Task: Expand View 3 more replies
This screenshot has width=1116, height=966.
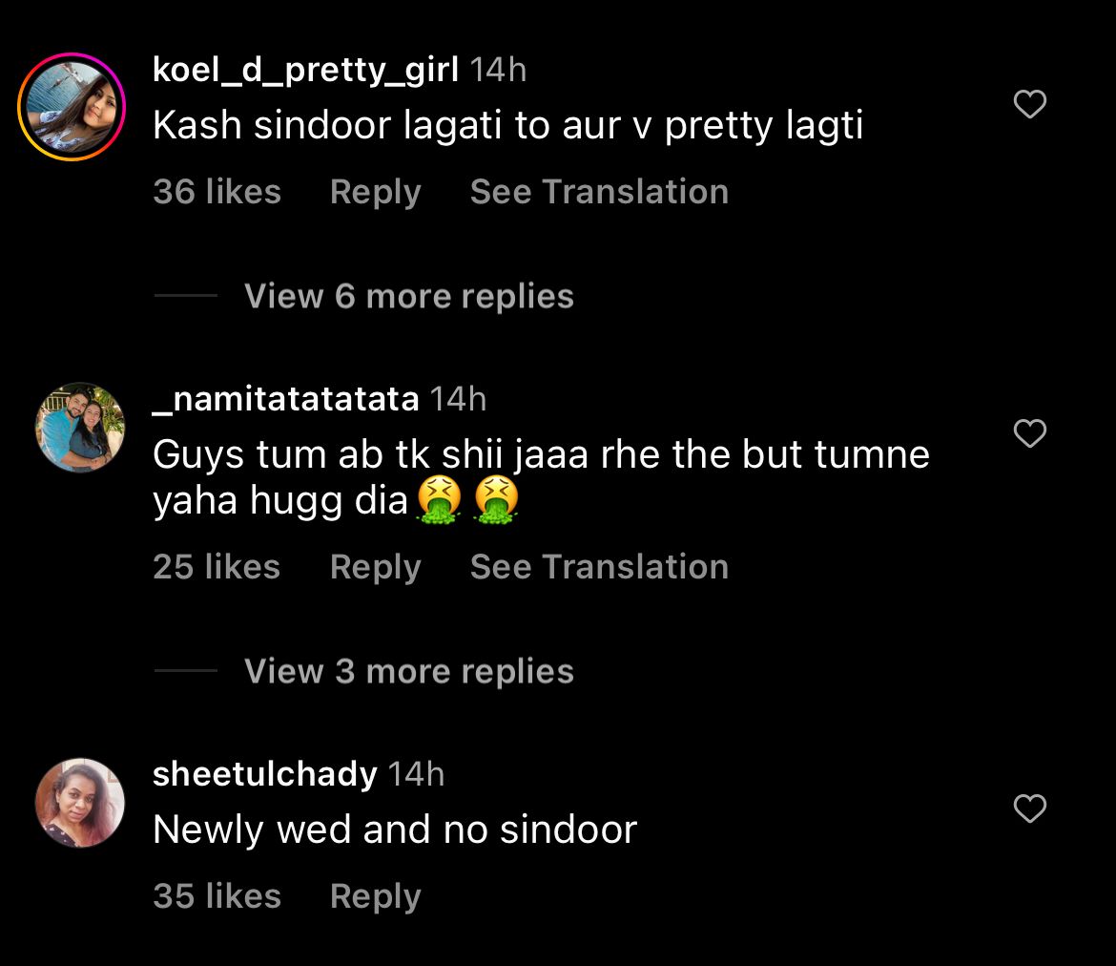Action: pyautogui.click(x=408, y=671)
